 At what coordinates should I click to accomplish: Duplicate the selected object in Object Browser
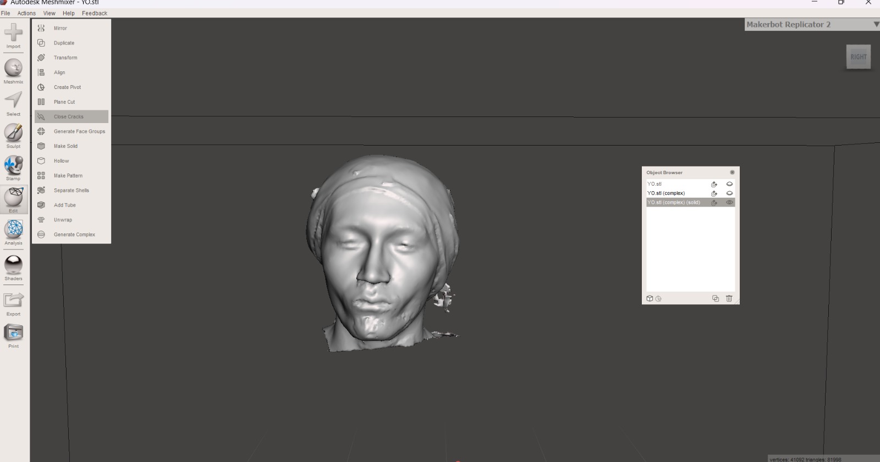coord(716,299)
